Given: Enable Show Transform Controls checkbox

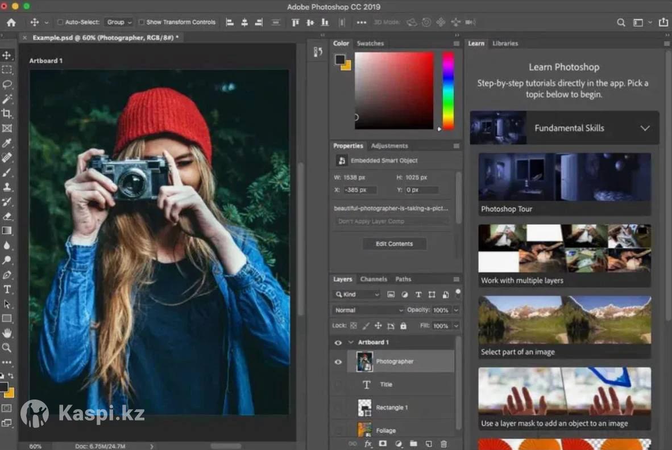Looking at the screenshot, I should 142,23.
